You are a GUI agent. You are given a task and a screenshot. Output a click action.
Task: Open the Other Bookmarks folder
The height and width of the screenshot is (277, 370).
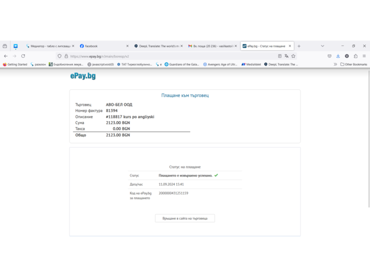pos(354,64)
